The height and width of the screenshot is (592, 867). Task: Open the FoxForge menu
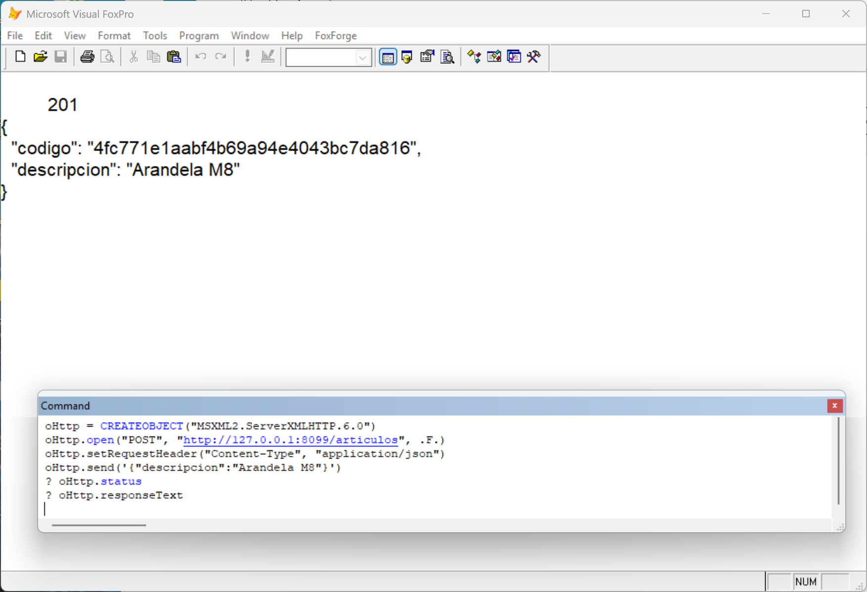pyautogui.click(x=336, y=36)
